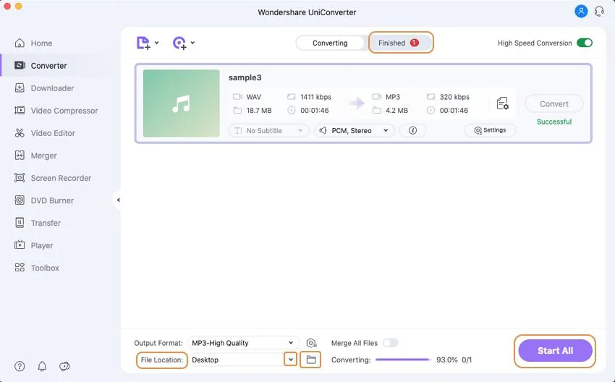Expand the Load DVD dropdown arrow

pos(193,43)
